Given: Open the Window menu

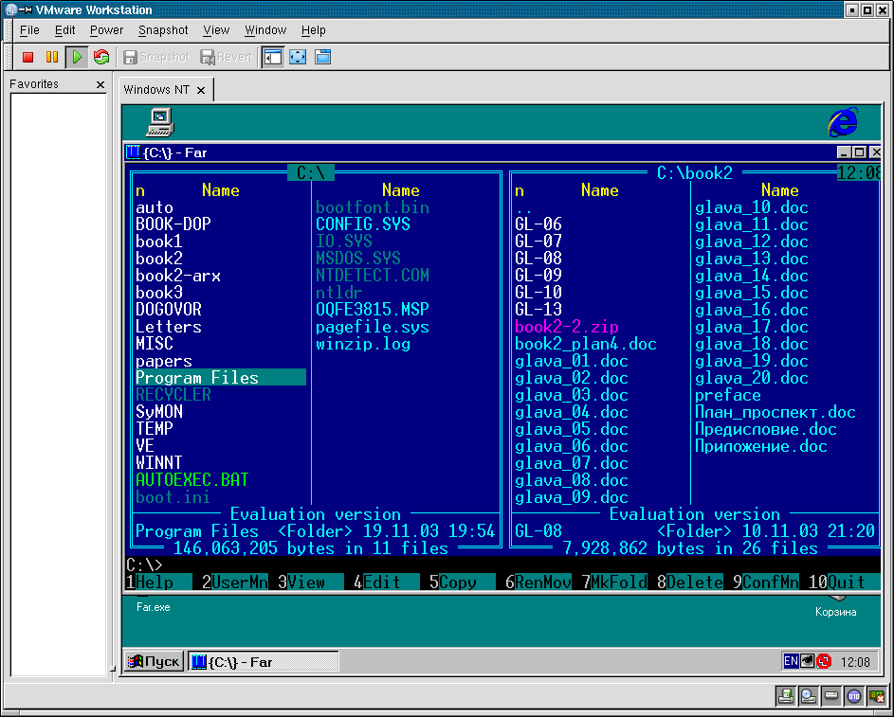Looking at the screenshot, I should [x=265, y=30].
